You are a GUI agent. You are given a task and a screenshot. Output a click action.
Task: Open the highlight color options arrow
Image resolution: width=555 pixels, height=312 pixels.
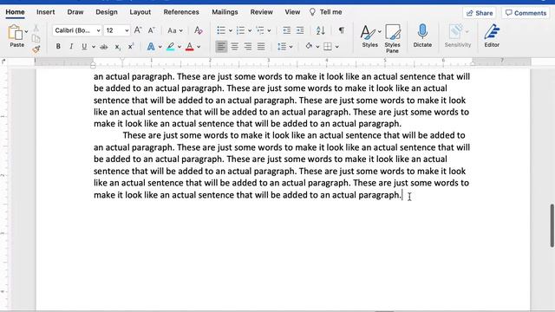(x=180, y=47)
